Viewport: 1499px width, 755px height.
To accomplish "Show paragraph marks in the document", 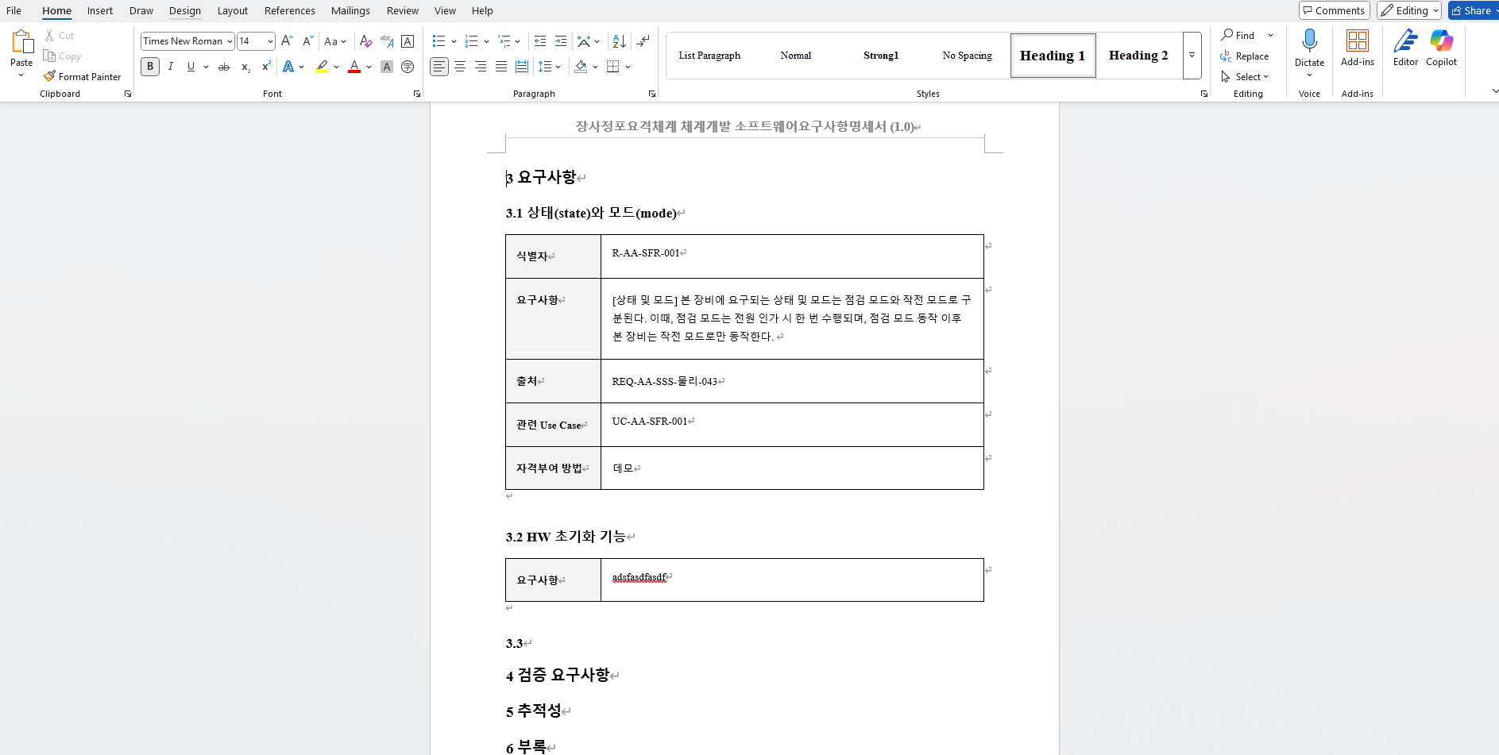I will [643, 40].
